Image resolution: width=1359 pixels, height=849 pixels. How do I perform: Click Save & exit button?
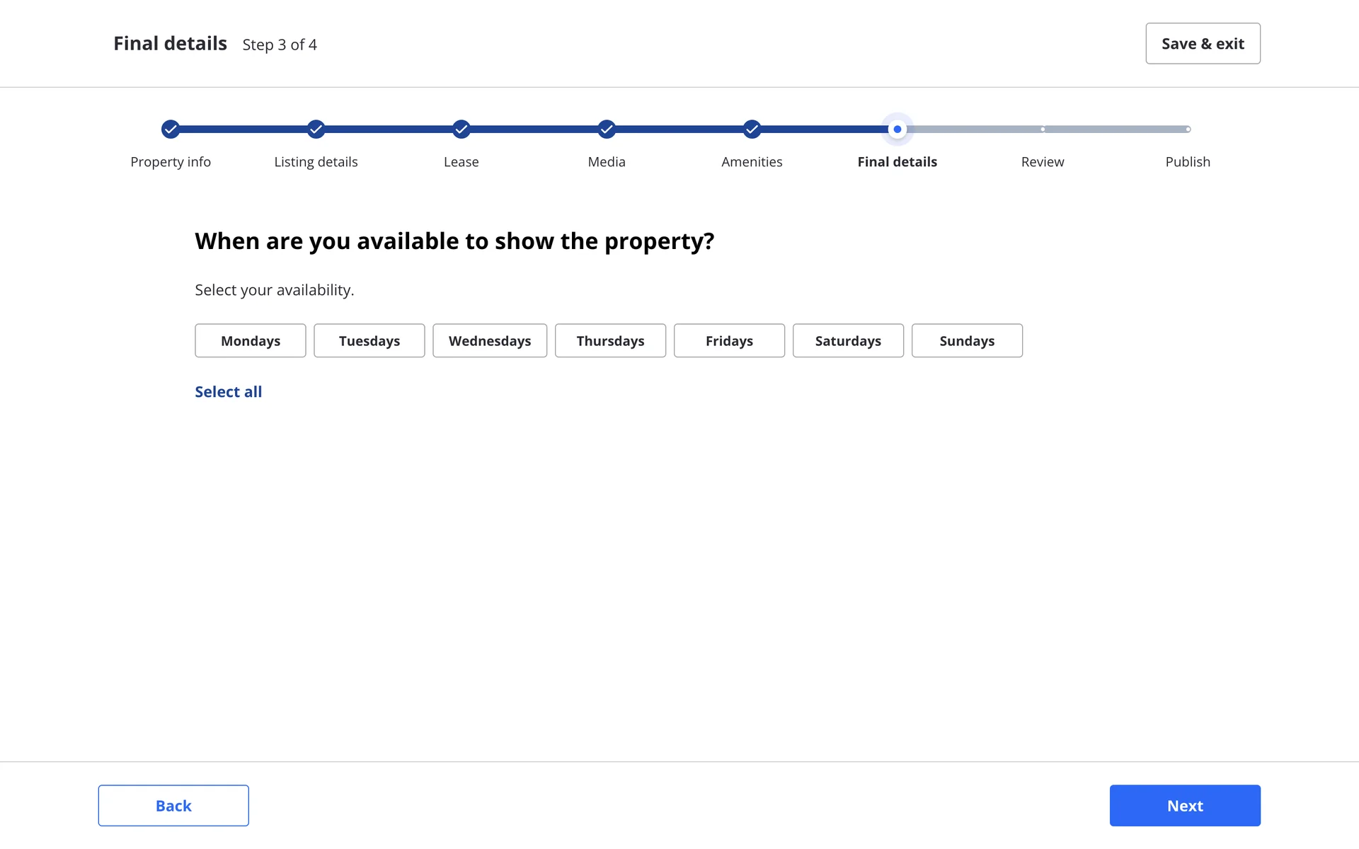tap(1203, 44)
